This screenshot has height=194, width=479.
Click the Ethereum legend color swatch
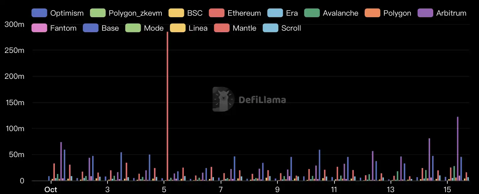pos(217,13)
